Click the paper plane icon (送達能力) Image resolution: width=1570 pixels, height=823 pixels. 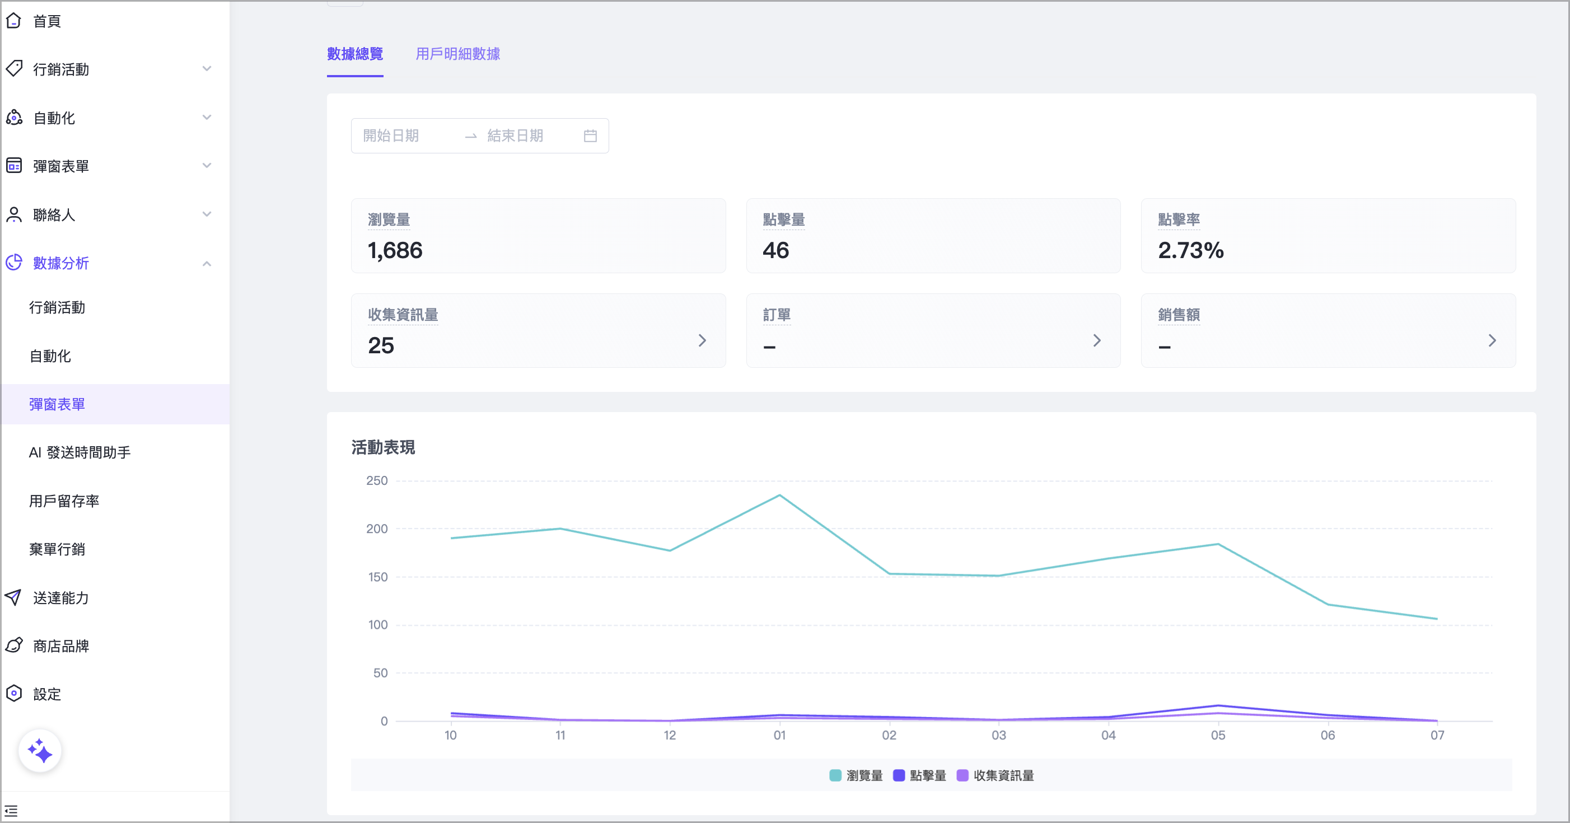[x=13, y=597]
